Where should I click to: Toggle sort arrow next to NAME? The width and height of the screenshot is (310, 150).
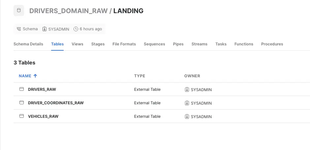(x=35, y=76)
